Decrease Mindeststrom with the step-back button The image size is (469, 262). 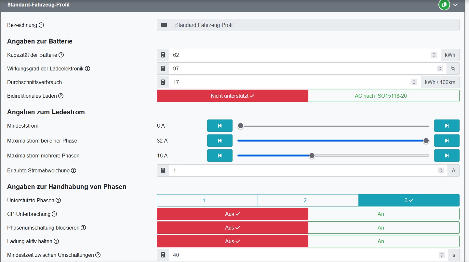220,126
